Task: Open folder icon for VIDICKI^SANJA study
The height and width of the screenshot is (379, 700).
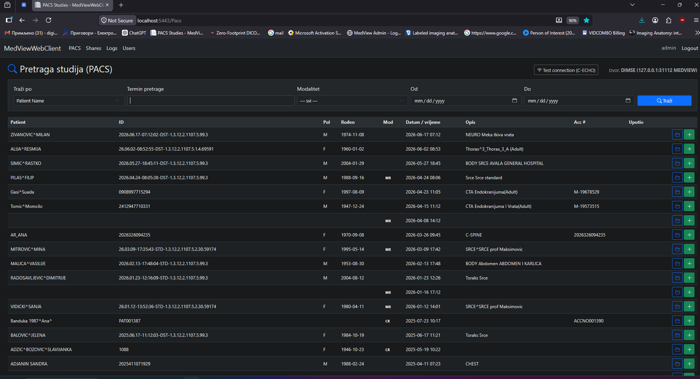Action: pyautogui.click(x=677, y=307)
